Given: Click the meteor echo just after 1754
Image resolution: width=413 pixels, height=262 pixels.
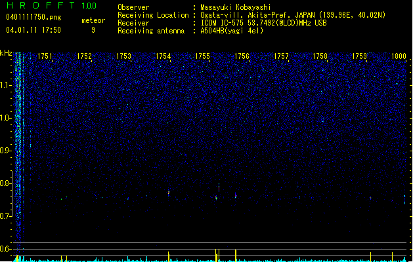Looking at the screenshot, I should [169, 193].
